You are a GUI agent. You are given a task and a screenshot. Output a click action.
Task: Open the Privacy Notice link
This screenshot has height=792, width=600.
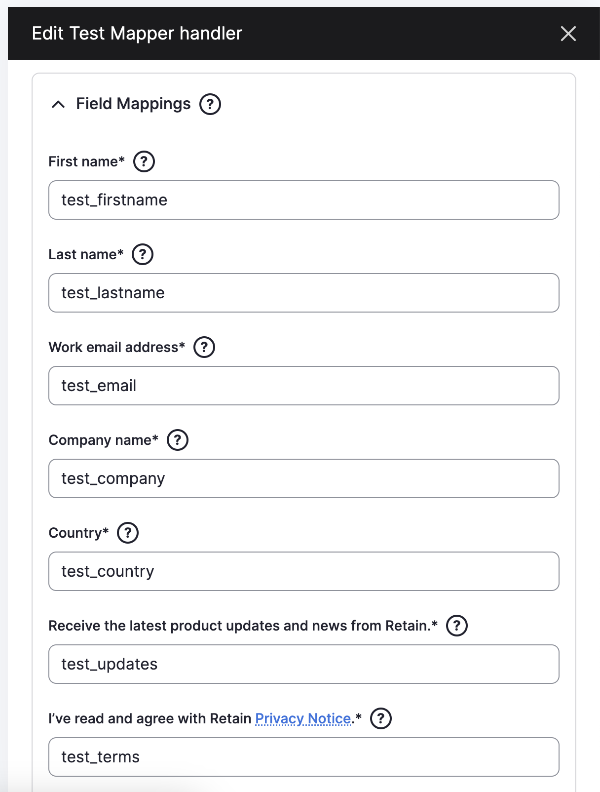coord(303,718)
